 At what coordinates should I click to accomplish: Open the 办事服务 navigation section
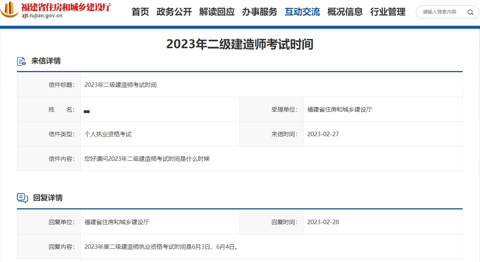[259, 12]
